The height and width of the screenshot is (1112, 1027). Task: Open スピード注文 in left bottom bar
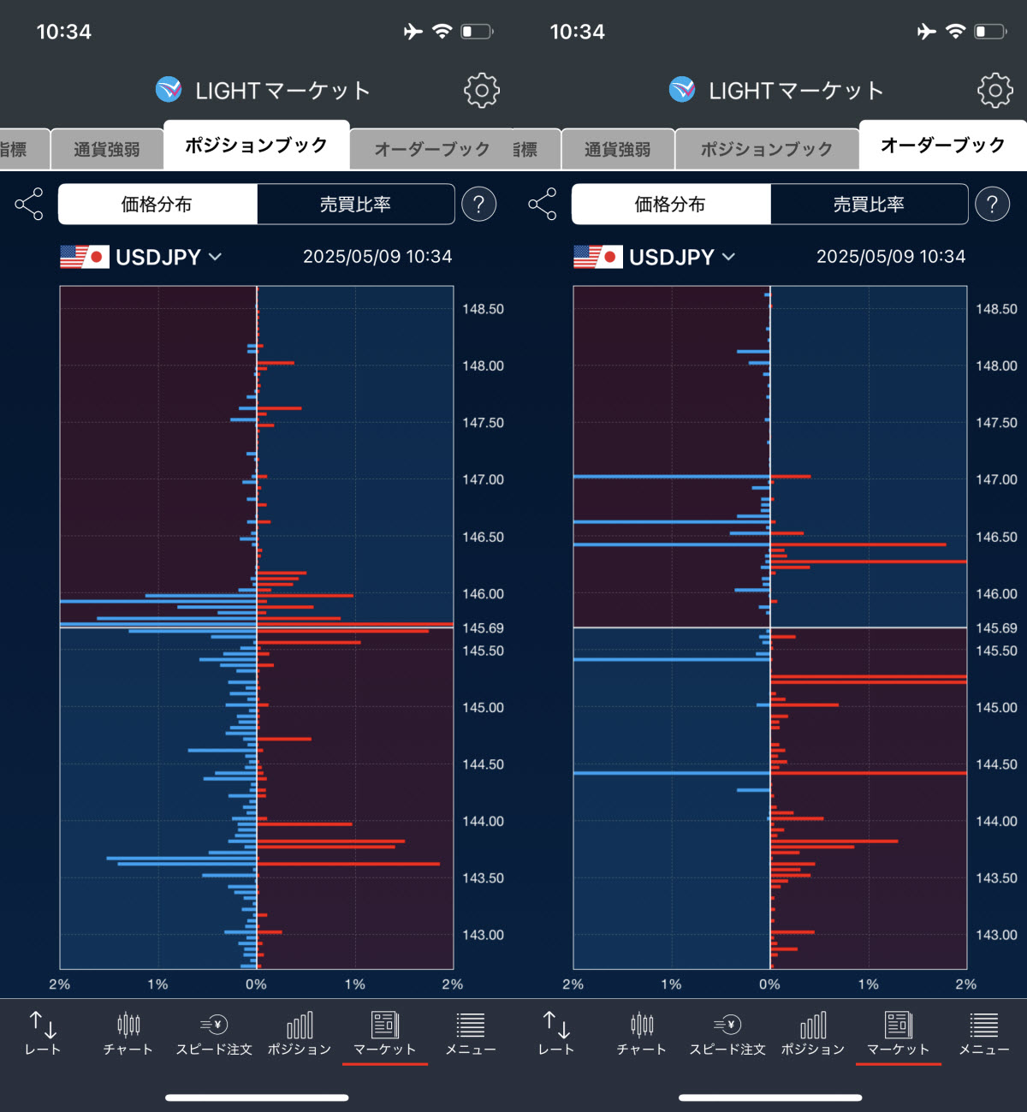[214, 1033]
